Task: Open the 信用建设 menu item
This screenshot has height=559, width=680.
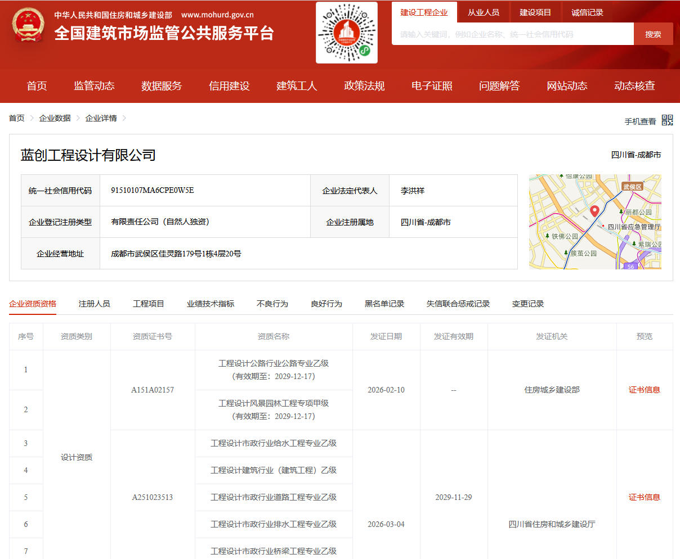Action: (x=229, y=86)
